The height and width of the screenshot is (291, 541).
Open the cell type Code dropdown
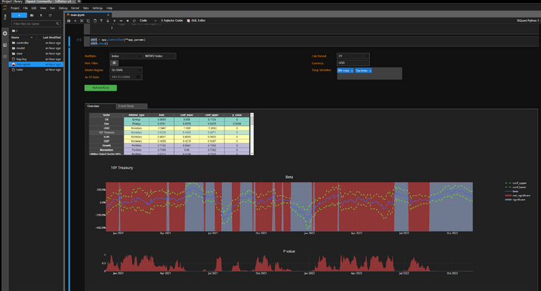(x=147, y=21)
